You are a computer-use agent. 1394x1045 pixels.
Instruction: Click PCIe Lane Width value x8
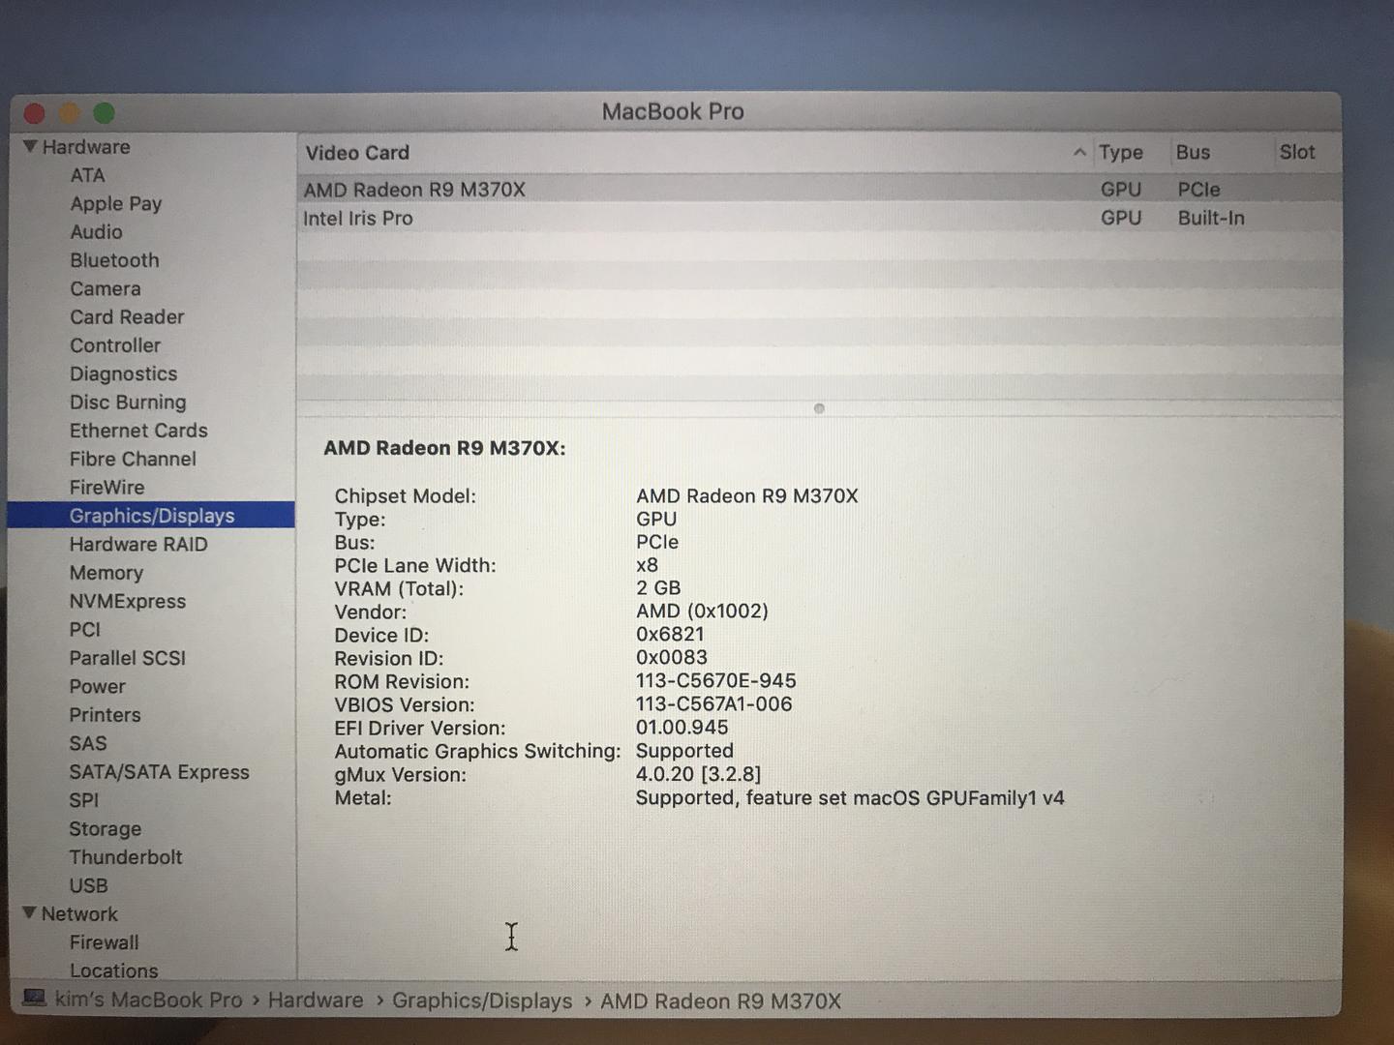click(x=647, y=565)
